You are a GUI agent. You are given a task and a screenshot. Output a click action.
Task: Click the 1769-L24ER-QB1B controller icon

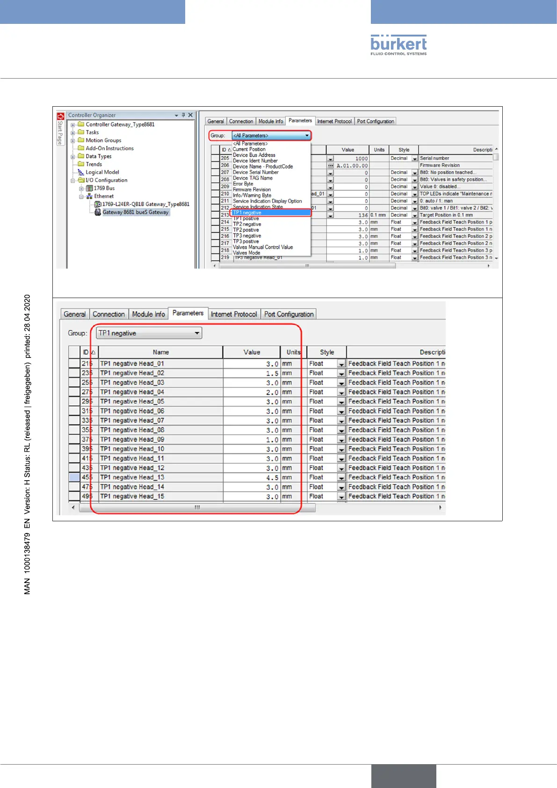click(x=98, y=204)
